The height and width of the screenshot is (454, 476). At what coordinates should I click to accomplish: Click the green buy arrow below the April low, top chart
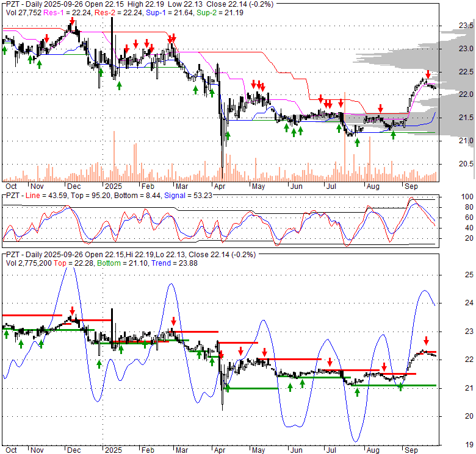pyautogui.click(x=228, y=135)
